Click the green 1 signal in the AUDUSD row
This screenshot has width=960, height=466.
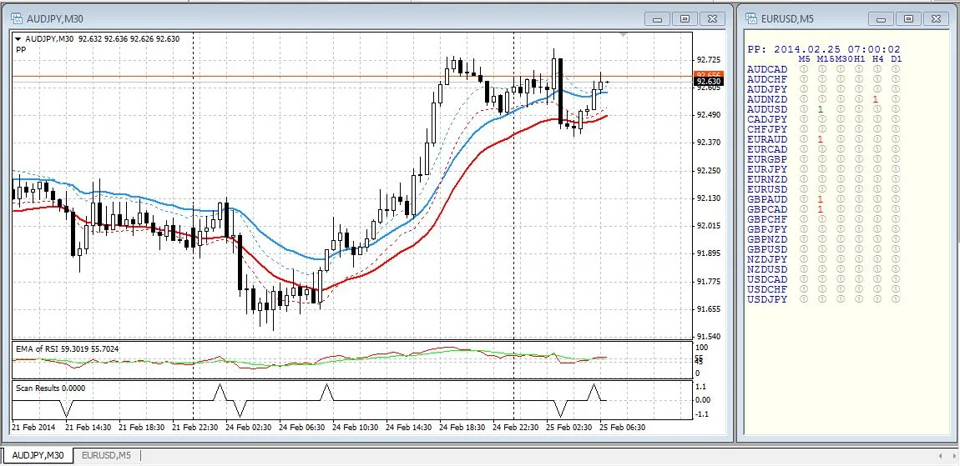pyautogui.click(x=821, y=109)
